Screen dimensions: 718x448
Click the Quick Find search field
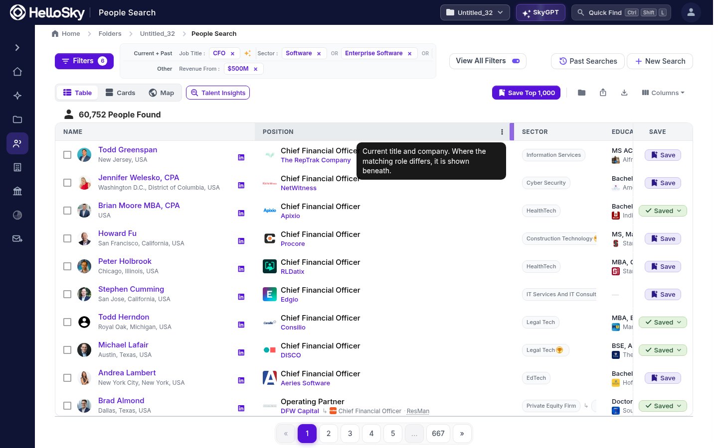pos(621,12)
